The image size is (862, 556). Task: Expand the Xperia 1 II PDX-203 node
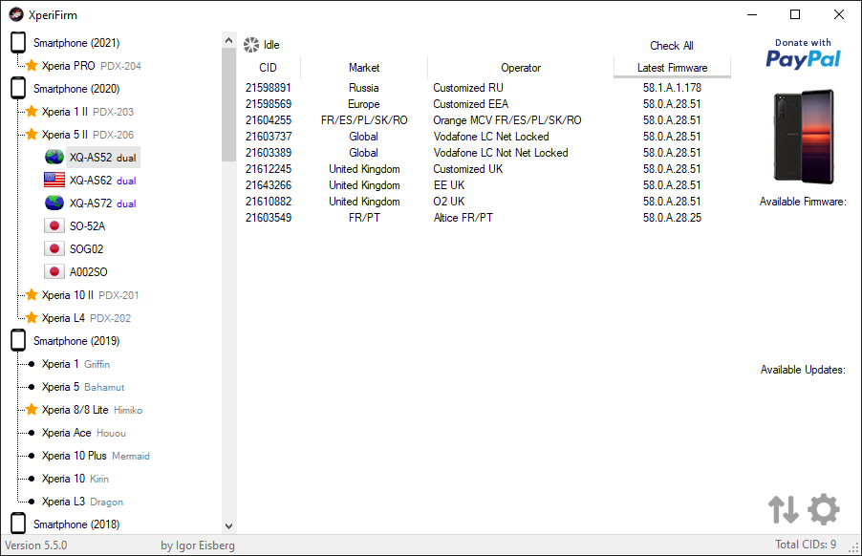87,112
